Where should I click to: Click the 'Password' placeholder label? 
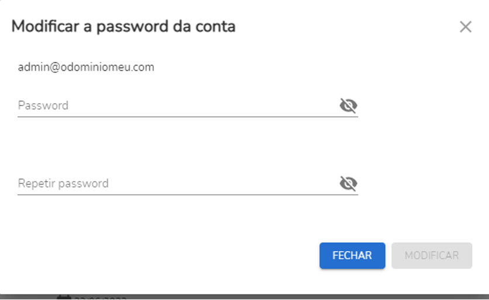[43, 106]
